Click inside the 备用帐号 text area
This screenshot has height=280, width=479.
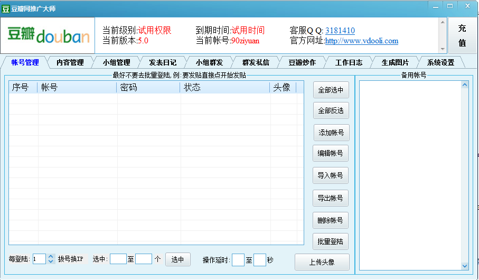[x=410, y=175]
